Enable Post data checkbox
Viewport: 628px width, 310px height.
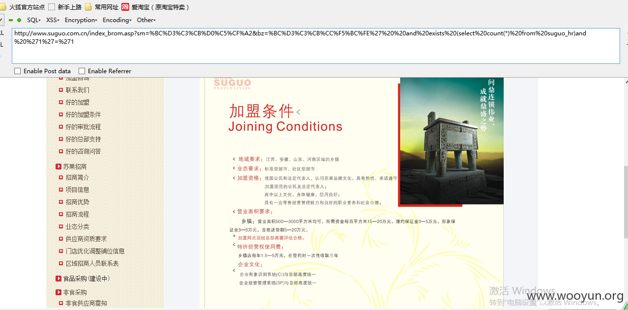(x=18, y=71)
